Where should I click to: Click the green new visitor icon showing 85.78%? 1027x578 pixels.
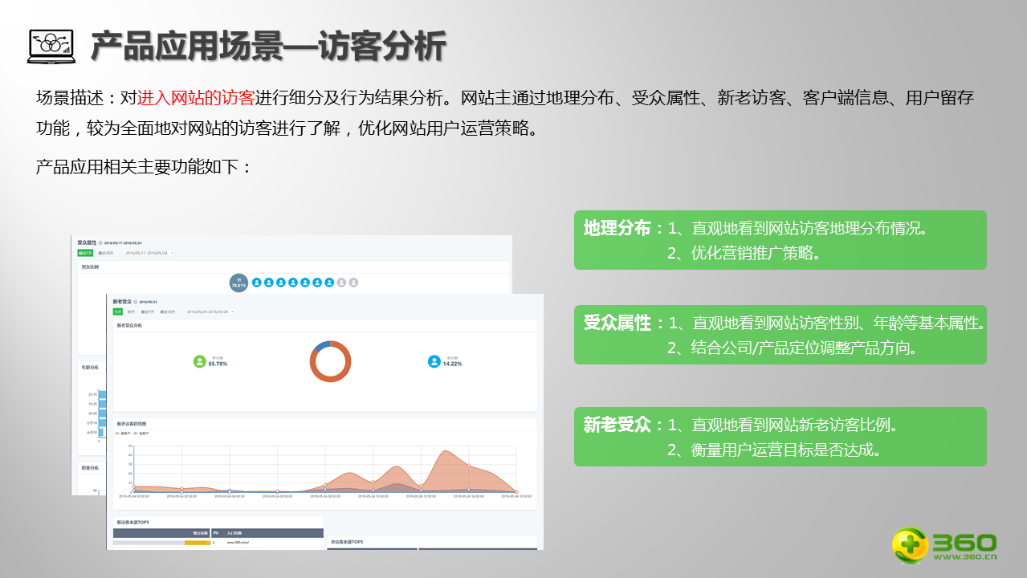pos(200,361)
